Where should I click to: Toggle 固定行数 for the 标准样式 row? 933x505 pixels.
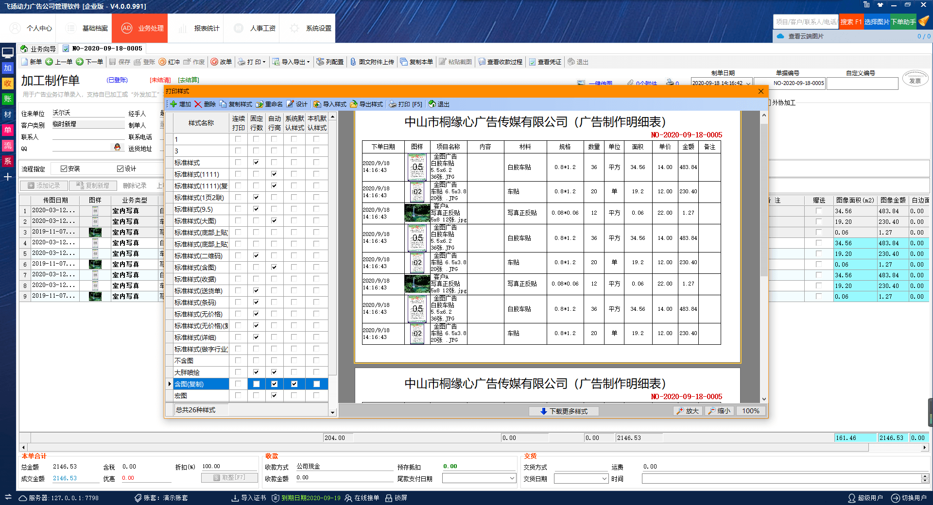tap(256, 162)
